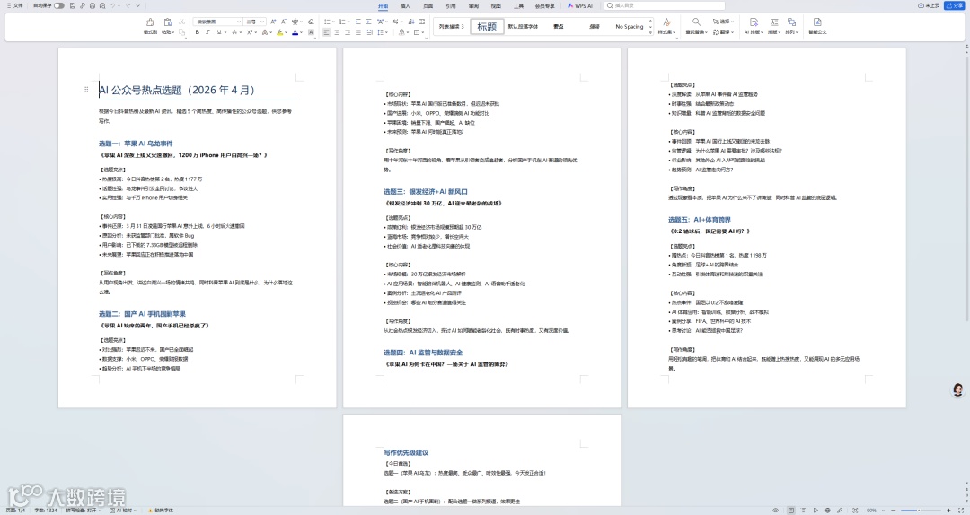Image resolution: width=970 pixels, height=515 pixels.
Task: Click the Cut scissors icon
Action: coord(181,22)
